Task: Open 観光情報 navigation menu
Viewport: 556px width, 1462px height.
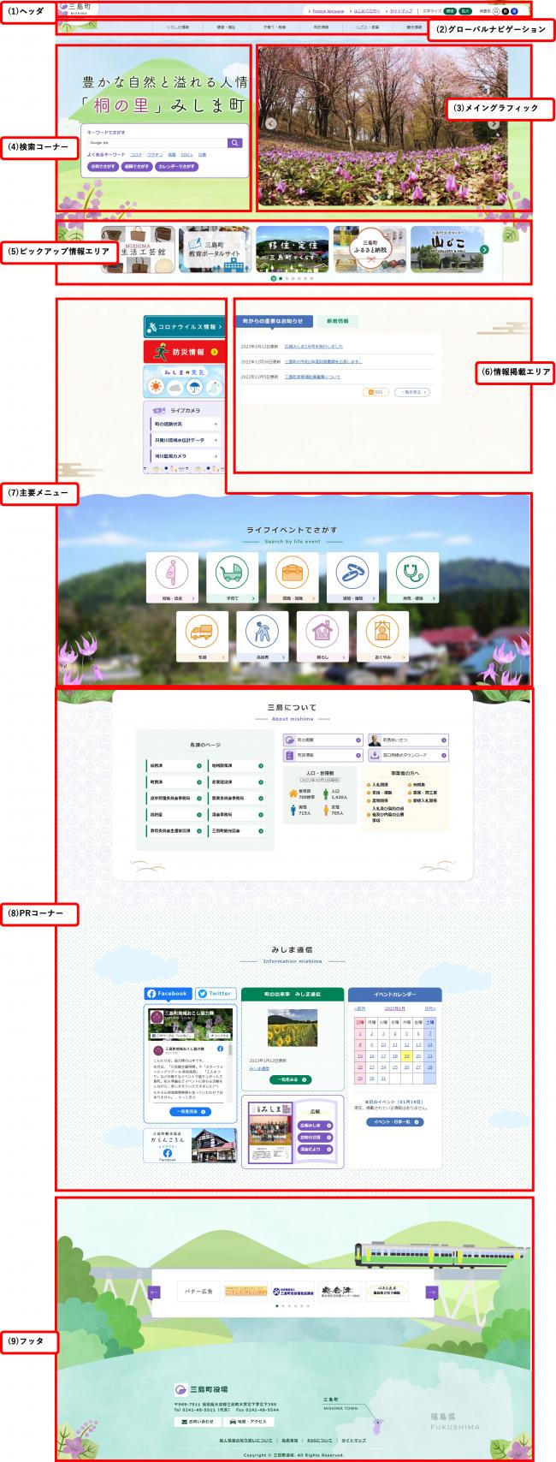Action: 414,27
